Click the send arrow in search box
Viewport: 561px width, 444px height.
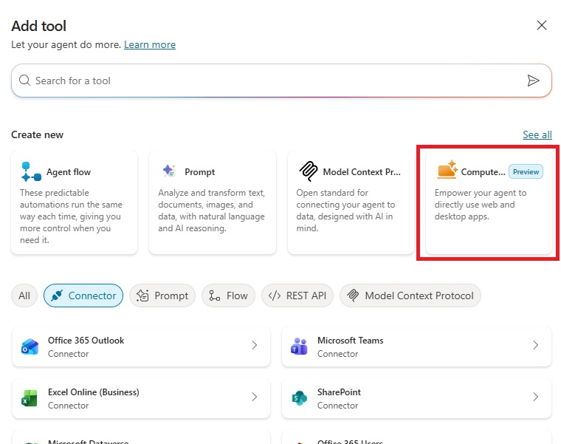[x=533, y=81]
